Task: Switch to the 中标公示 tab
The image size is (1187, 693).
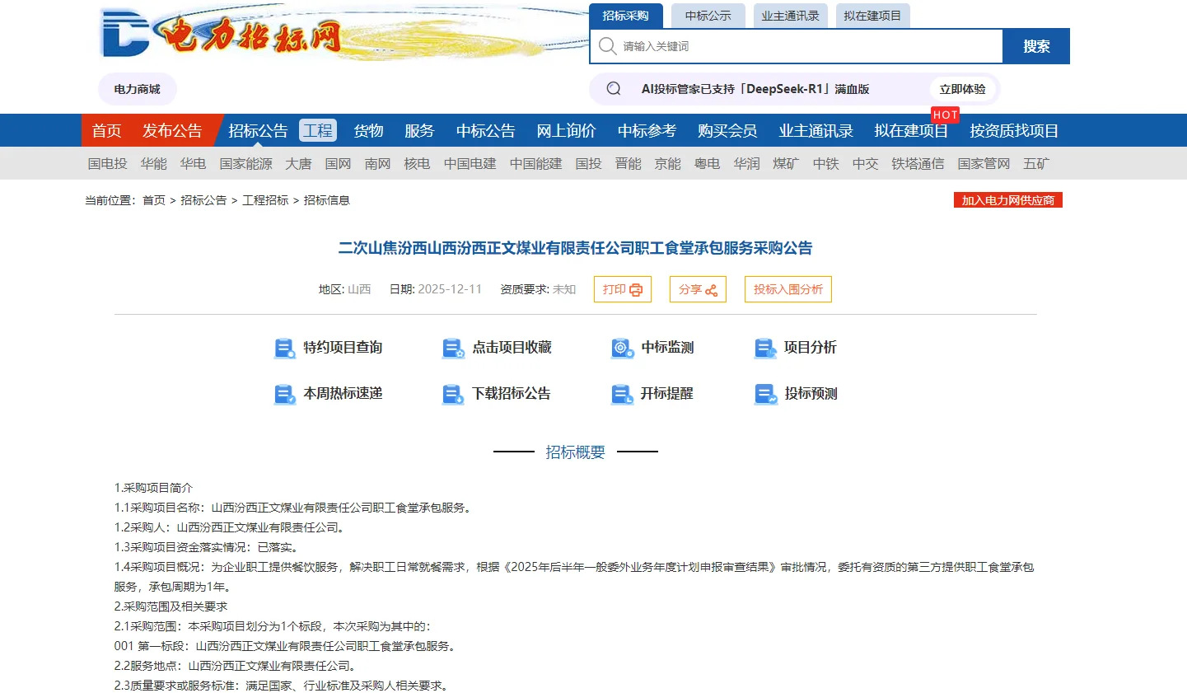Action: [707, 15]
